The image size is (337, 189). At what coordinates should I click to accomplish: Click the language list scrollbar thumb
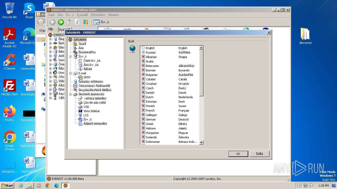coord(201,73)
